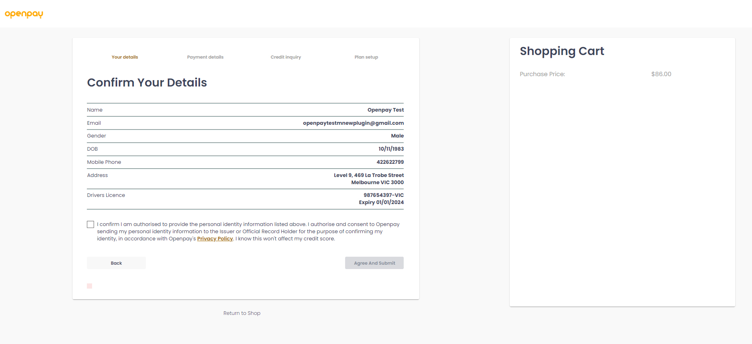752x344 pixels.
Task: Click the $86.00 purchase price amount
Action: (x=661, y=74)
